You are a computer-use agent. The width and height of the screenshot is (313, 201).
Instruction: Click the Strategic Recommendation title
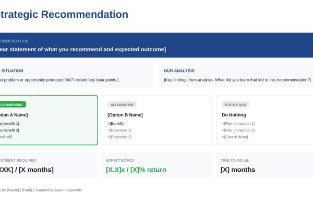click(64, 15)
